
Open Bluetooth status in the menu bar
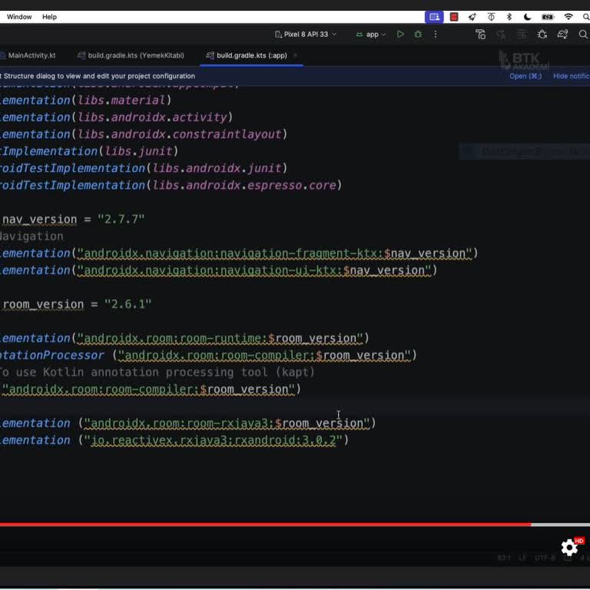click(509, 17)
